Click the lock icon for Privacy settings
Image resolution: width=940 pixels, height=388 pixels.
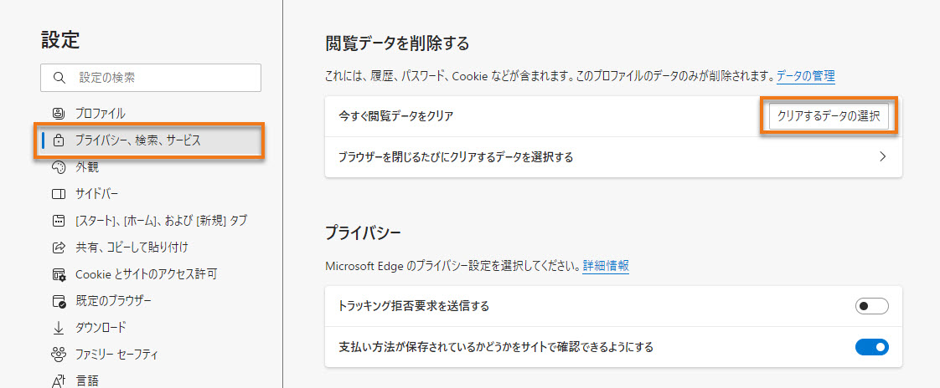pos(59,140)
